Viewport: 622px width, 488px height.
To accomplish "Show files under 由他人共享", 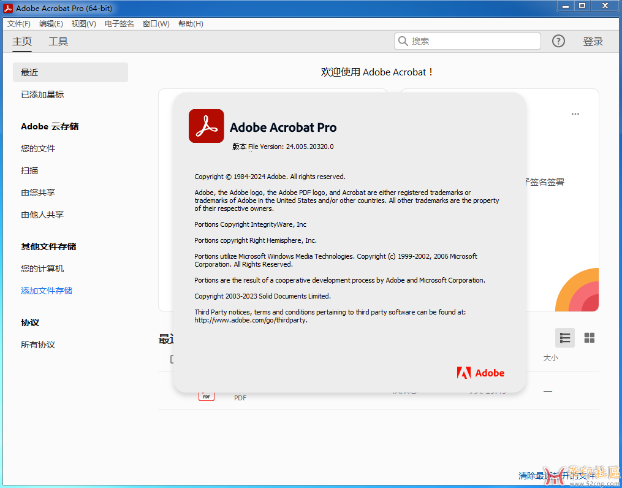I will [x=42, y=215].
